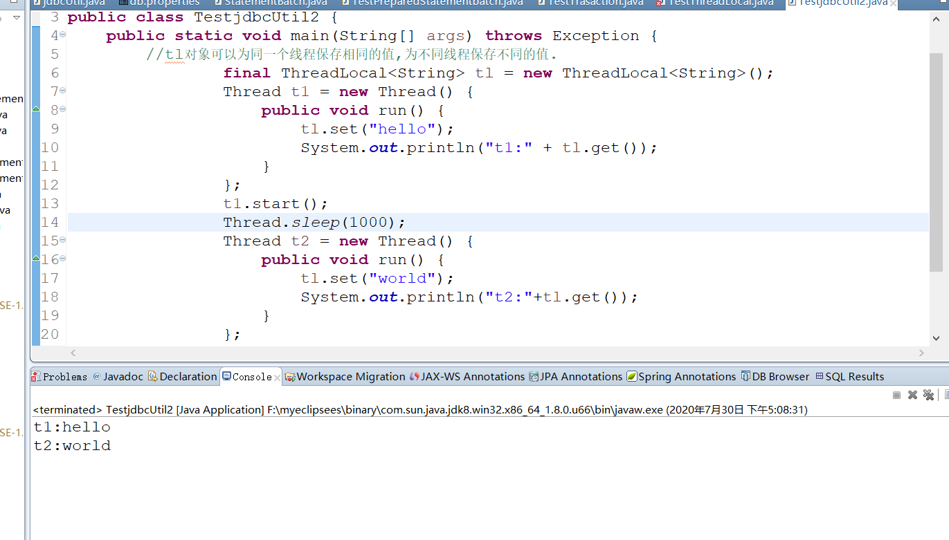
Task: Click Remove All Terminated Launches icon
Action: 928,395
